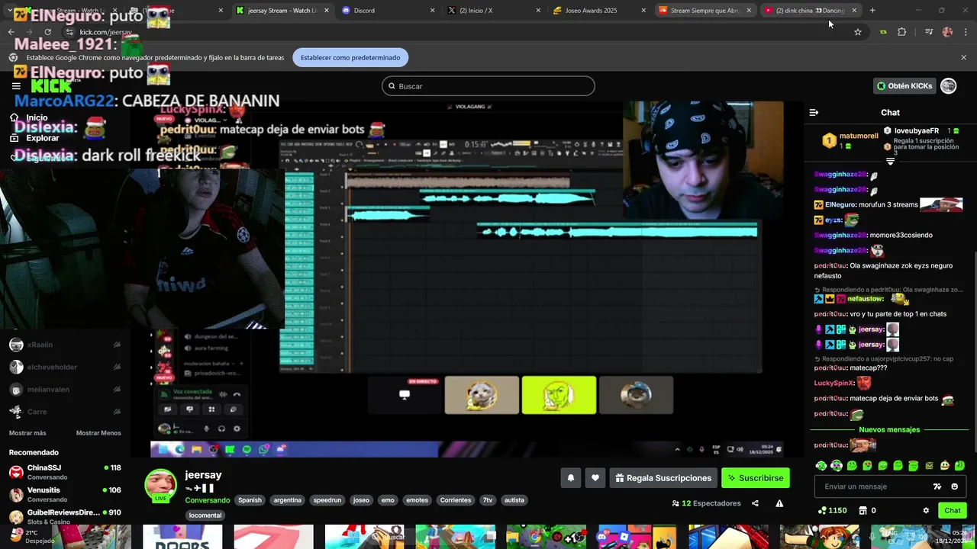977x549 pixels.
Task: Click the Conversando category link
Action: tap(208, 500)
